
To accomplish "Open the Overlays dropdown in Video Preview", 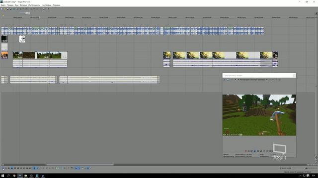I will (273, 80).
